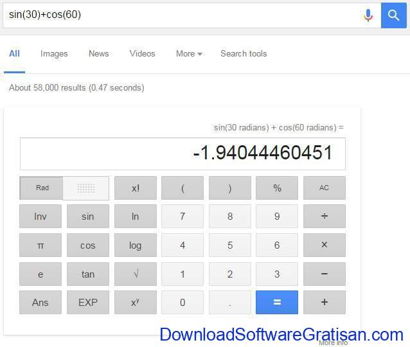
Task: Open the Images tab
Action: 54,53
